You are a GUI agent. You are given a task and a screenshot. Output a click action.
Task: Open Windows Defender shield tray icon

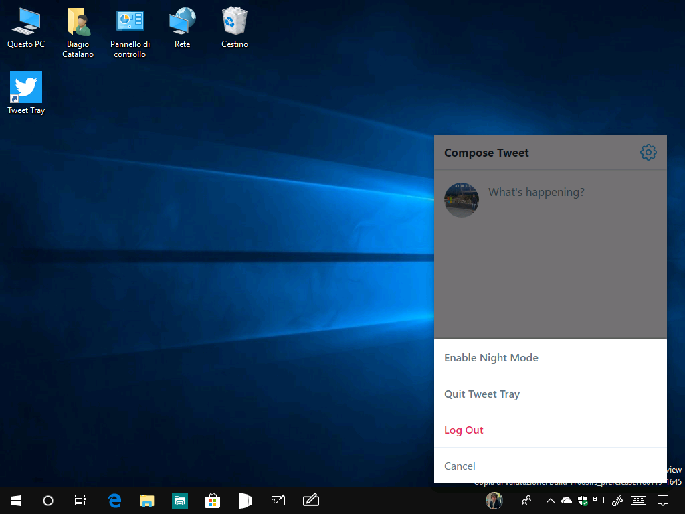coord(583,501)
